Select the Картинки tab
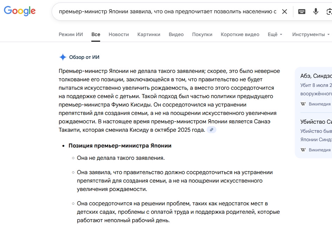The height and width of the screenshot is (226, 332). click(x=149, y=34)
